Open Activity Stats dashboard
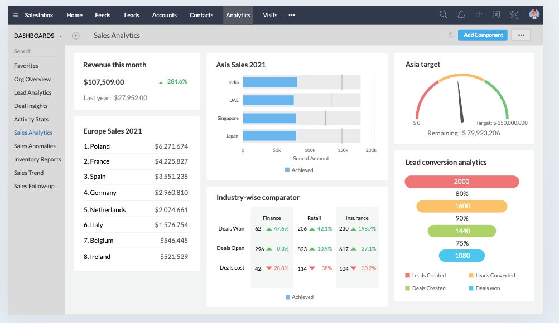 [31, 119]
